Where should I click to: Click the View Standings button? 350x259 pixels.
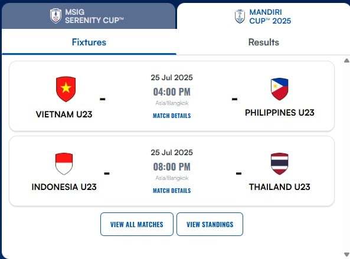(210, 224)
